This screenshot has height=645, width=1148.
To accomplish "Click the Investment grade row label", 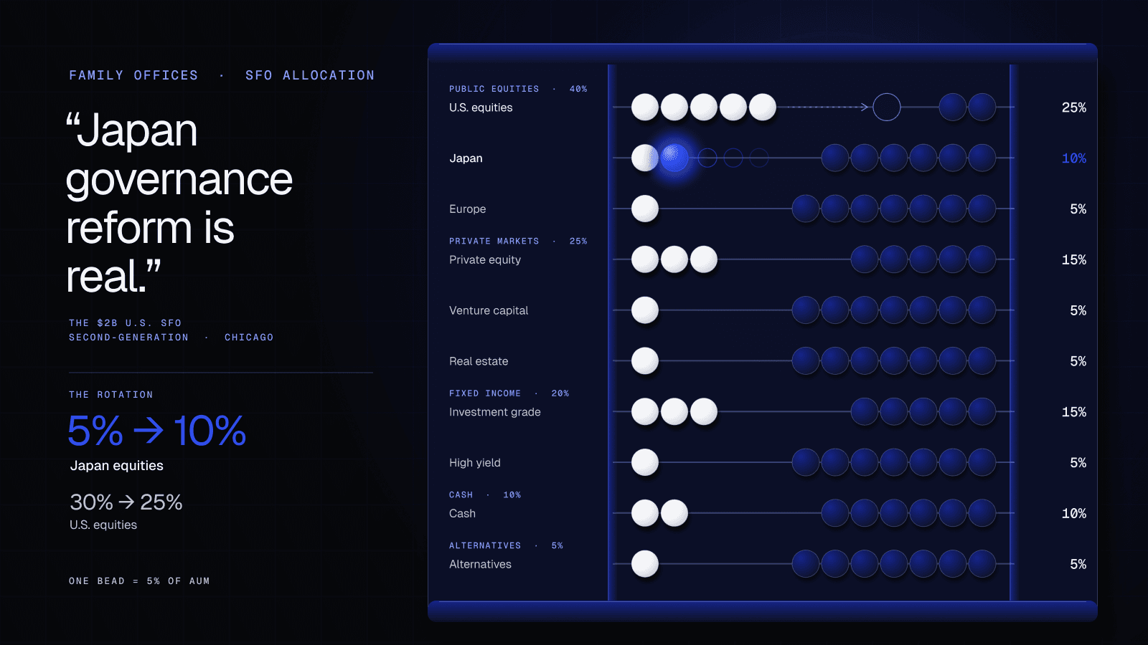I will click(x=495, y=412).
